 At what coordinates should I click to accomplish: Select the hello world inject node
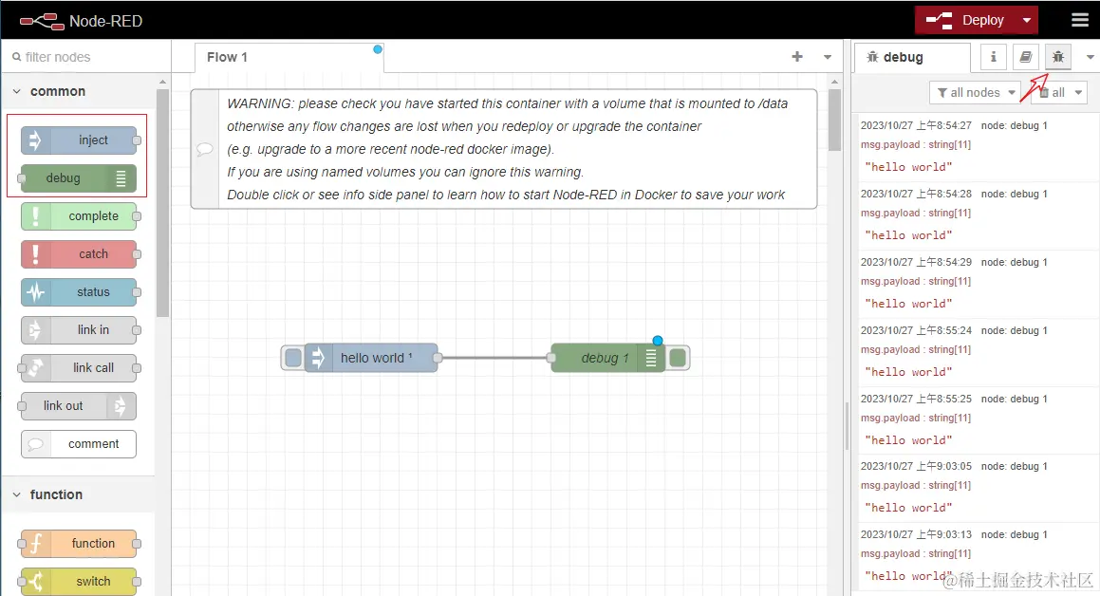(371, 358)
